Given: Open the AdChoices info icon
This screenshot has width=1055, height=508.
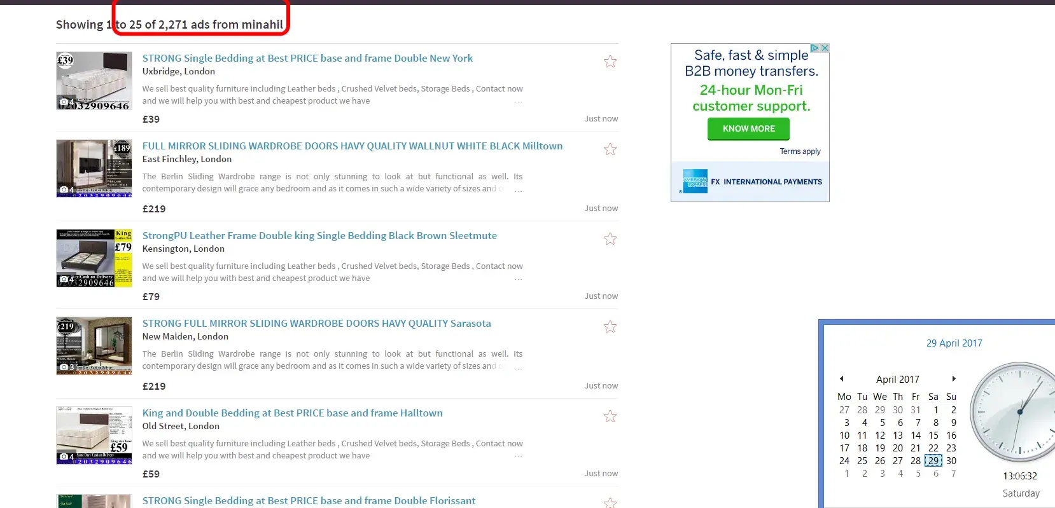Looking at the screenshot, I should click(814, 48).
